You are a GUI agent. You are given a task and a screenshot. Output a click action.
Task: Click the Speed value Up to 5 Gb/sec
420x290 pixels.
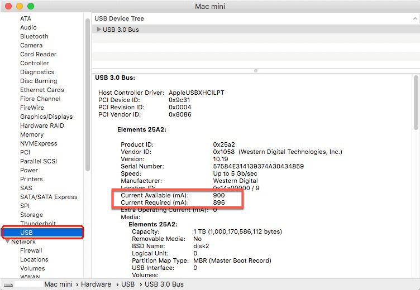235,173
